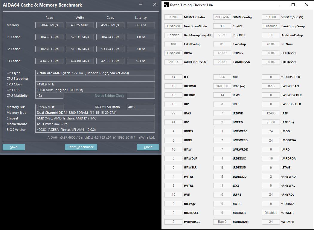Viewport: 314px width, 230px height.
Task: Close the AIDA64 window with X
Action: [154, 4]
